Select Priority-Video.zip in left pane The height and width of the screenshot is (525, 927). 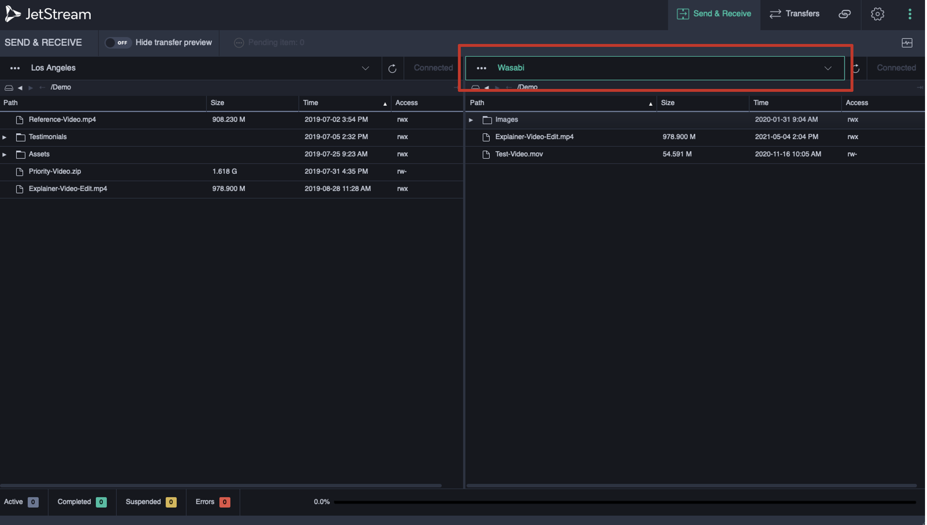[232, 172]
